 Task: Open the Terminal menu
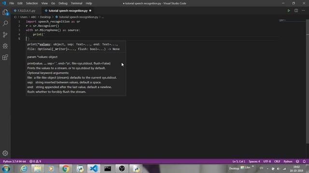pos(76,3)
